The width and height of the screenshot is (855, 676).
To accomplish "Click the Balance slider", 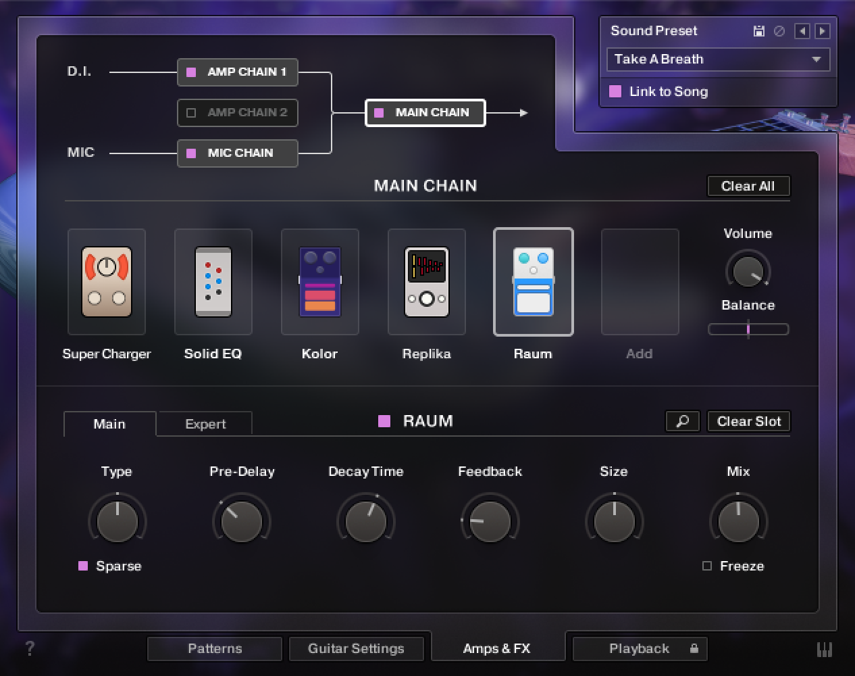I will pyautogui.click(x=748, y=329).
